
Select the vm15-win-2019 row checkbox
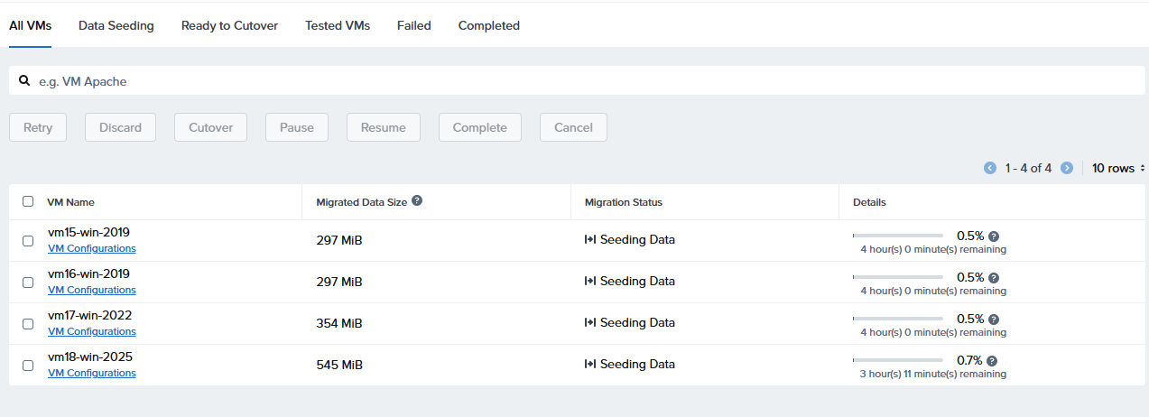28,241
